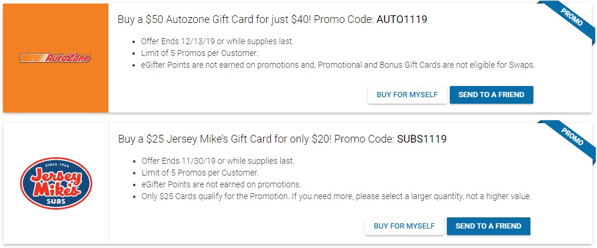This screenshot has height=248, width=597.
Task: Click the Jersey Mike's 'Limit of 5 Promos' bullet
Action: point(200,173)
